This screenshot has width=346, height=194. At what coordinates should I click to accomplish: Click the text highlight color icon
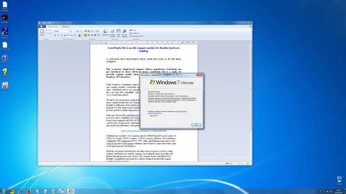tap(75, 35)
